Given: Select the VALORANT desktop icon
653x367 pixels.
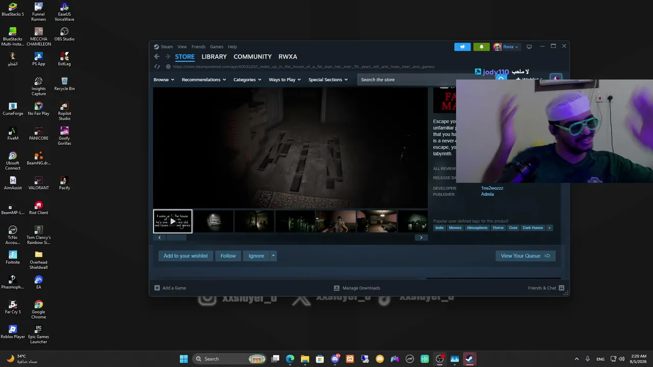Looking at the screenshot, I should coord(39,183).
